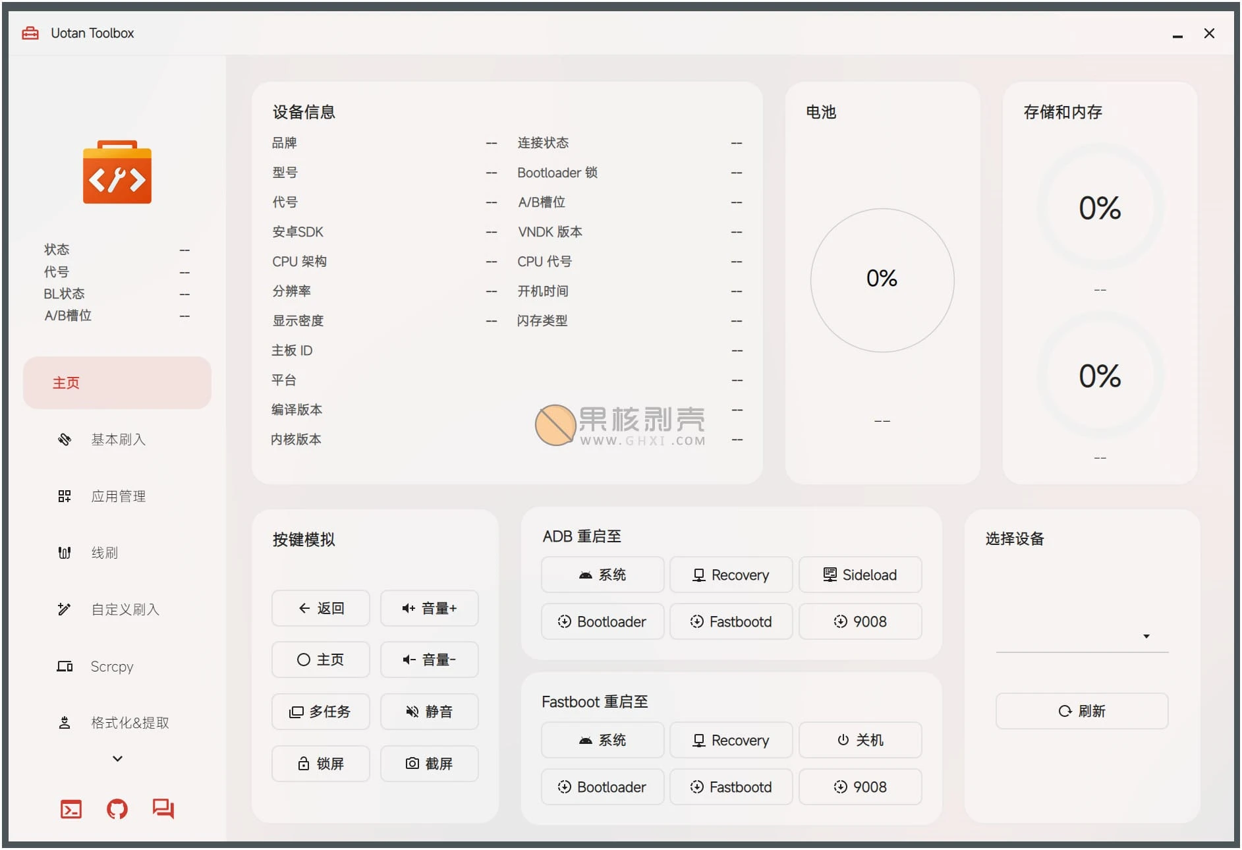ADB reboot to Fastbootd
Screen dimensions: 1242x850
[731, 621]
